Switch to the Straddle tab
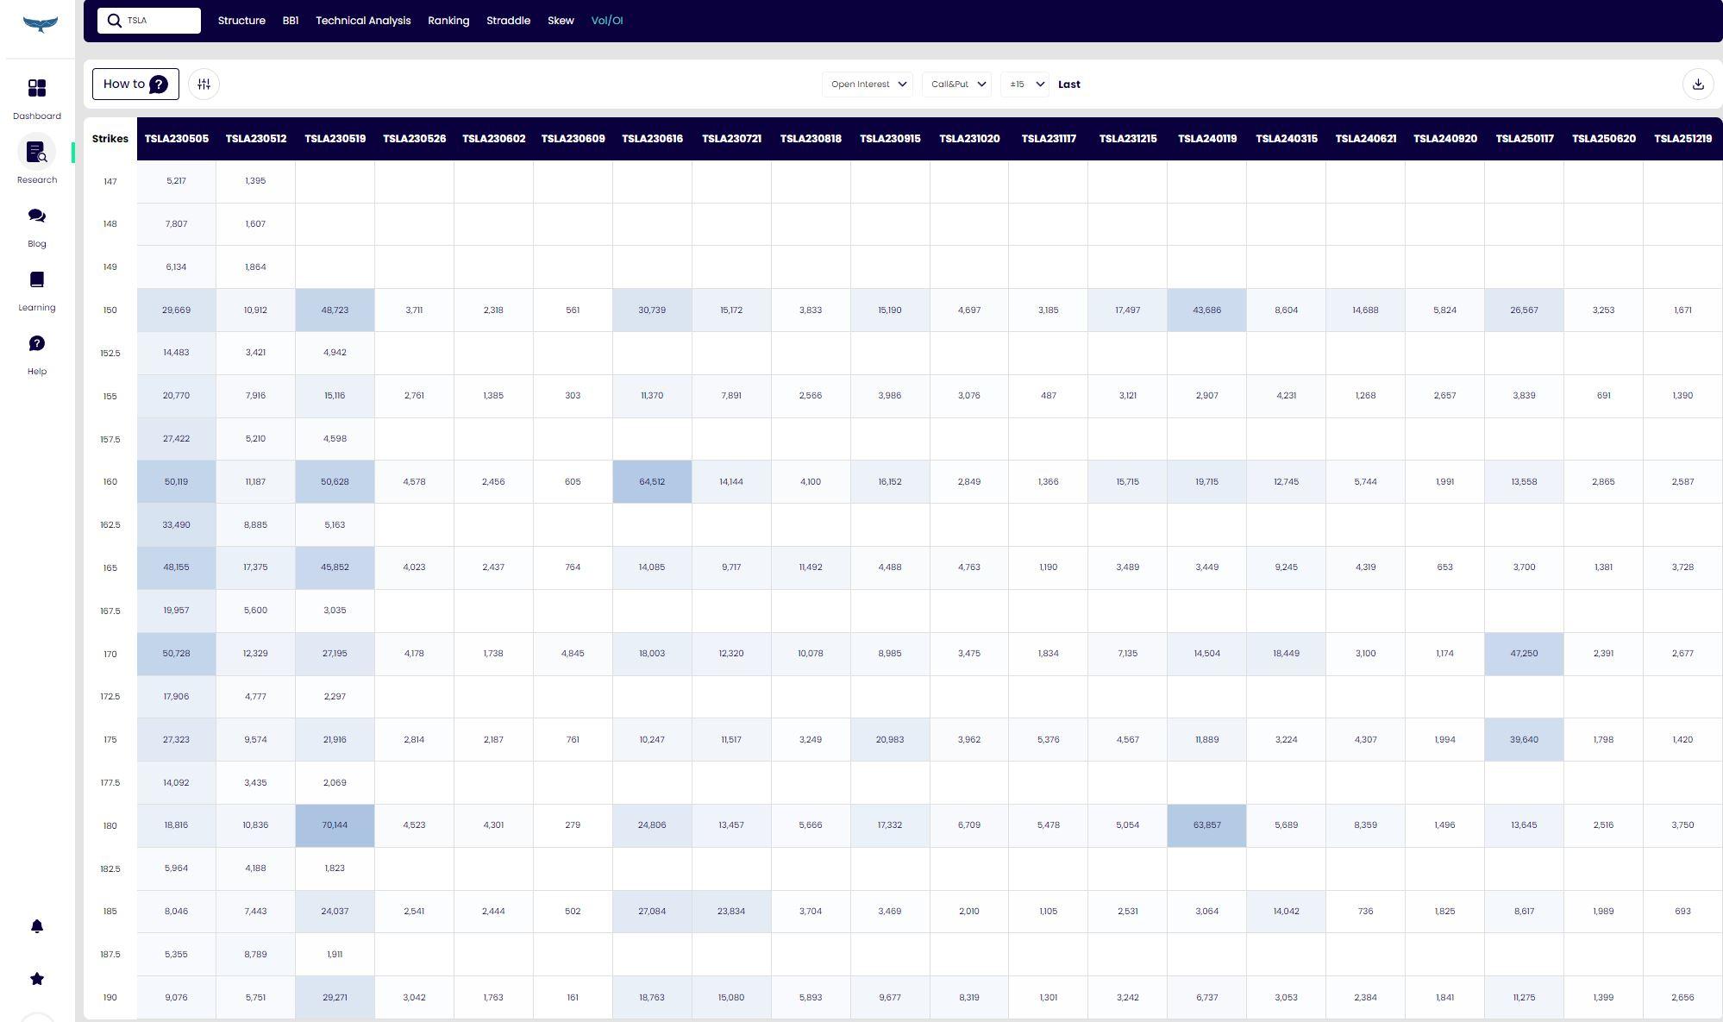The width and height of the screenshot is (1723, 1022). [x=508, y=21]
